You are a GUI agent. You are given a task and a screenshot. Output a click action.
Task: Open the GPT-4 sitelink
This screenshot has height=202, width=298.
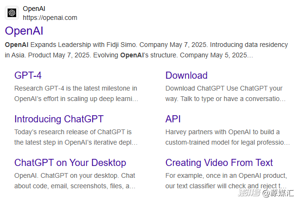pyautogui.click(x=28, y=75)
